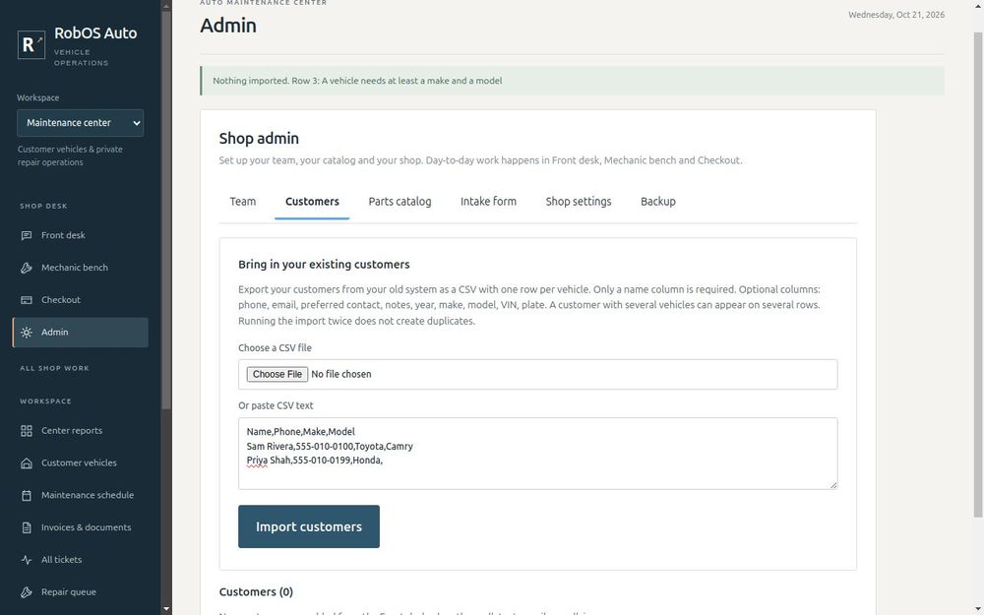
Task: Open the Parts catalog tab
Action: point(400,202)
